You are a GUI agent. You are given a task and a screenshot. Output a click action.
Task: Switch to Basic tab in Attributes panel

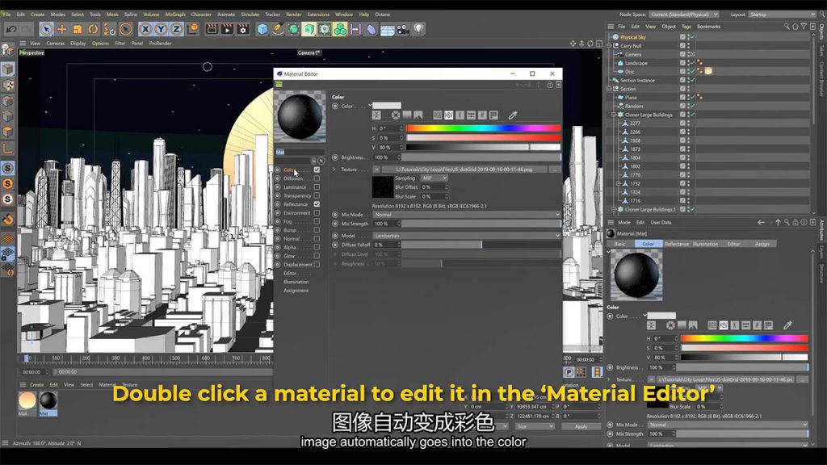click(620, 244)
